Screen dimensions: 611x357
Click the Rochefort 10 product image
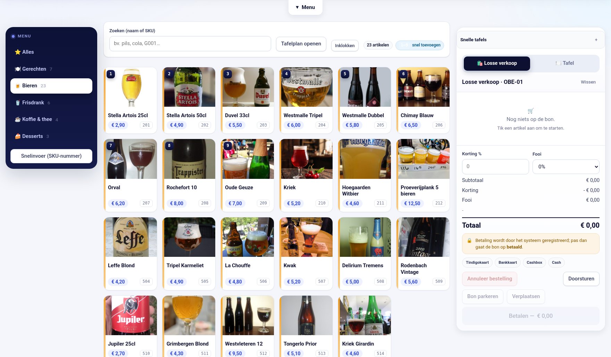coord(190,159)
